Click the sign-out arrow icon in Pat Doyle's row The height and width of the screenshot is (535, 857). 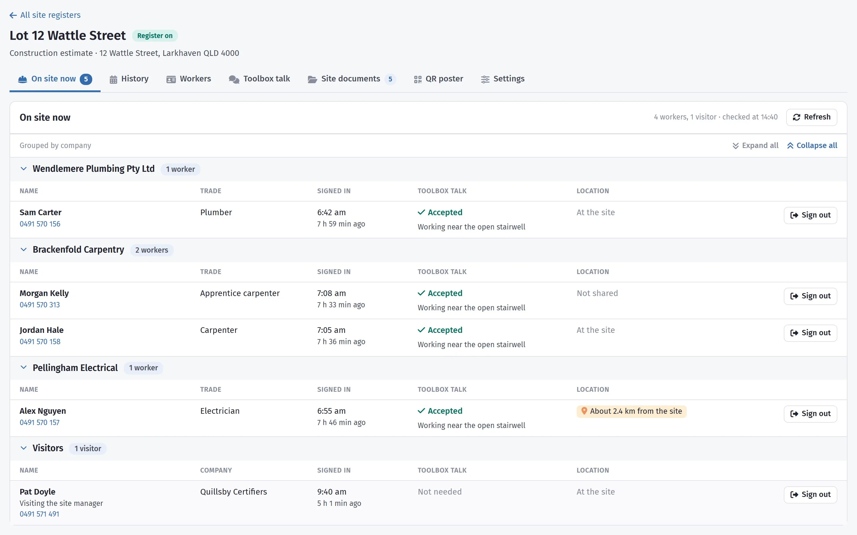point(794,495)
